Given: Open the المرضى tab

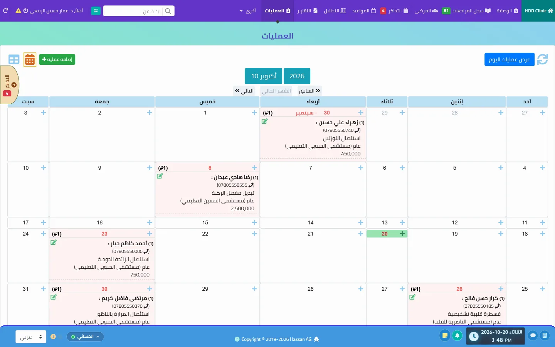Looking at the screenshot, I should coord(426,11).
